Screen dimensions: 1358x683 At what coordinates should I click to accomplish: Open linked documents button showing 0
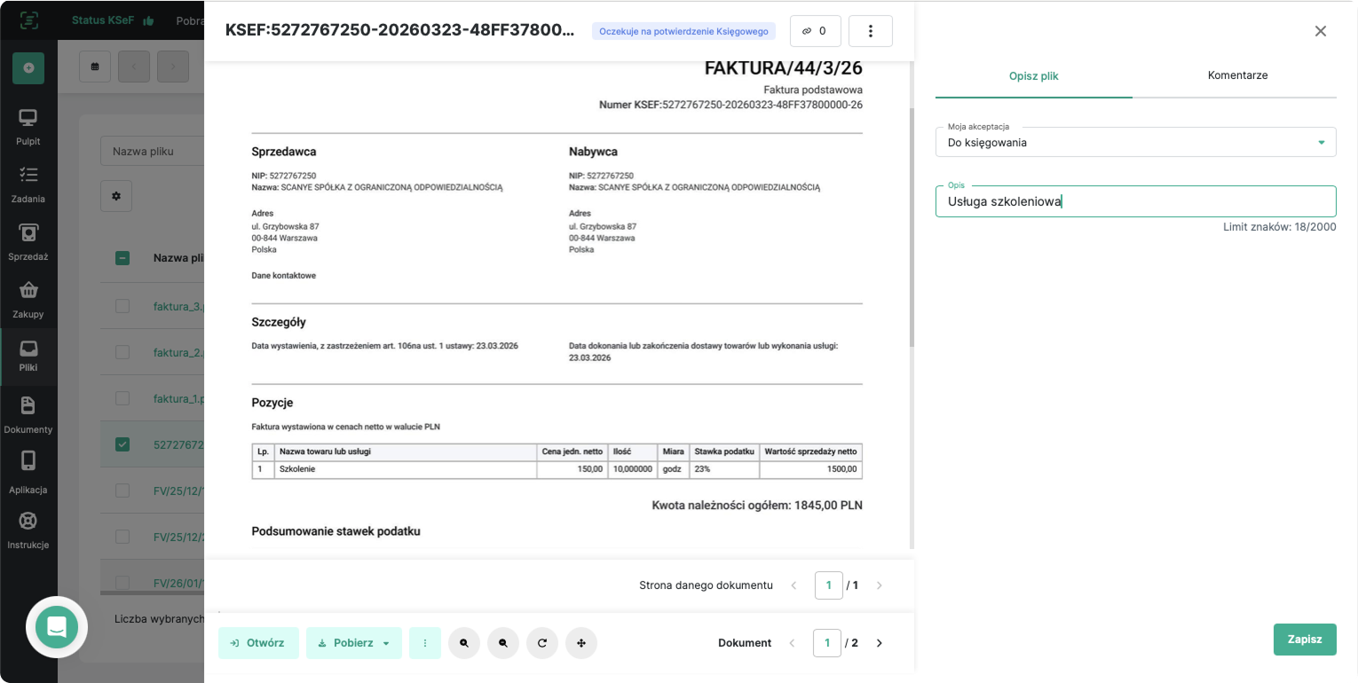[815, 31]
